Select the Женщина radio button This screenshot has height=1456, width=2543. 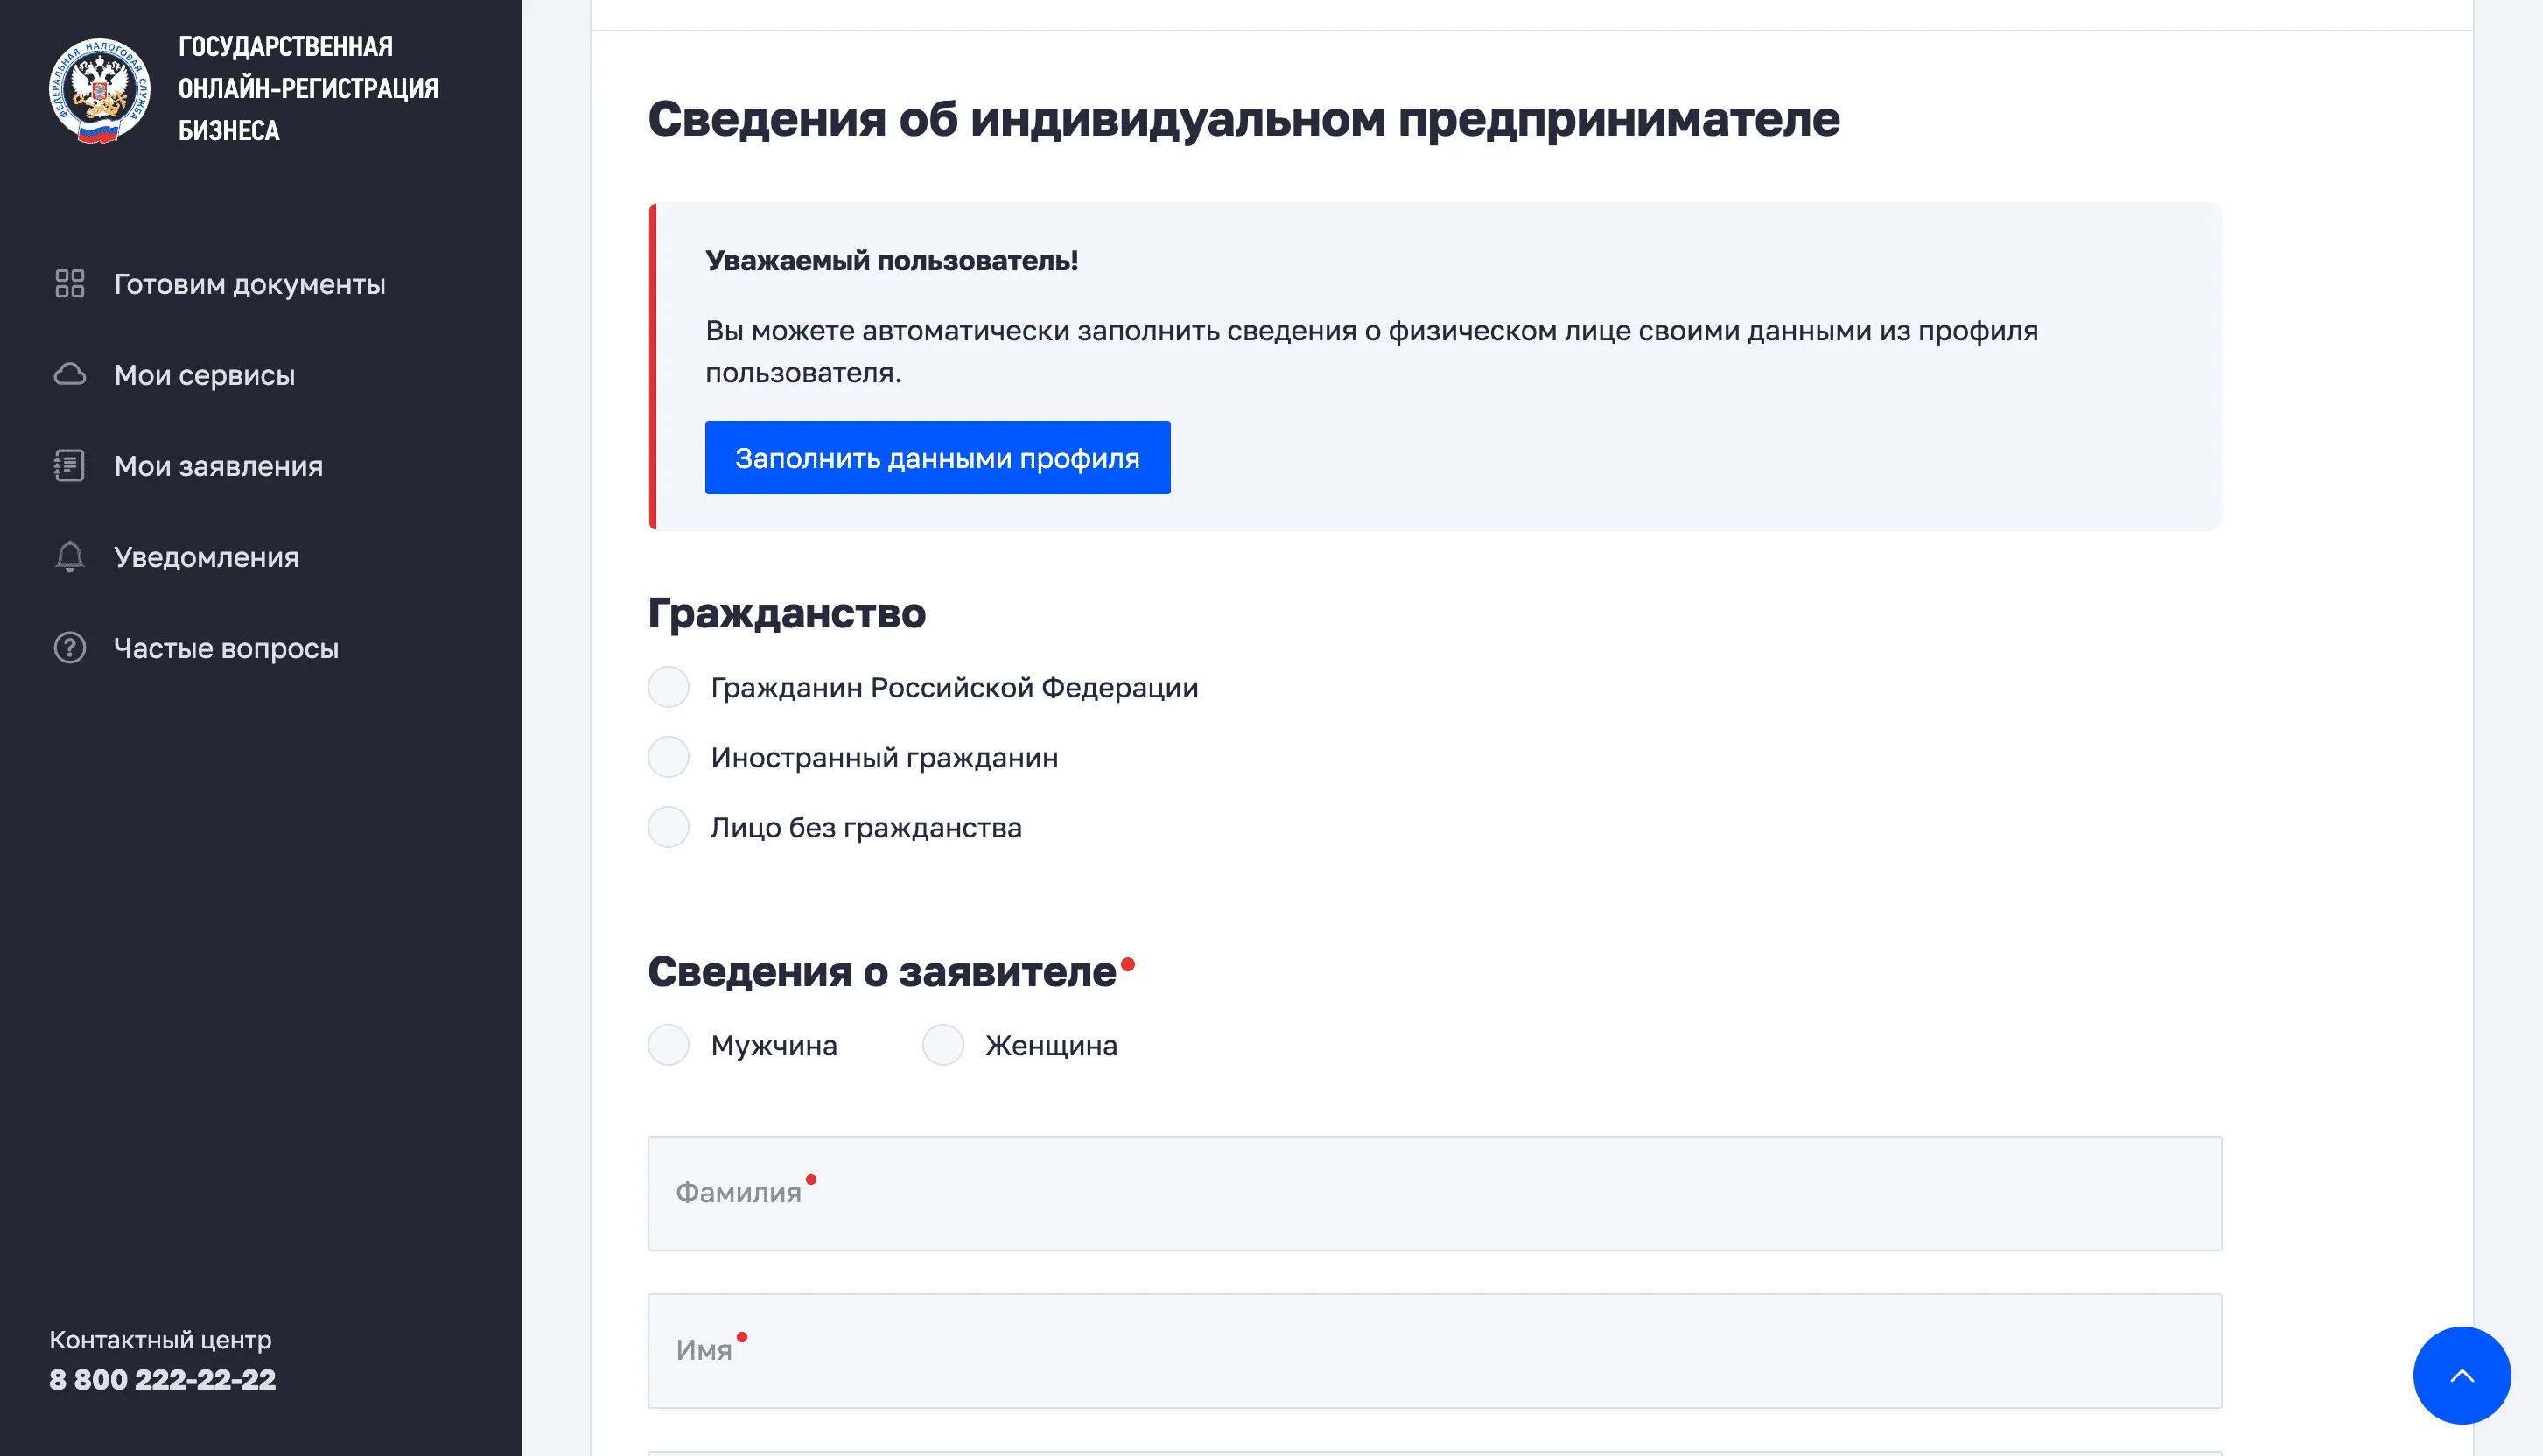941,1045
